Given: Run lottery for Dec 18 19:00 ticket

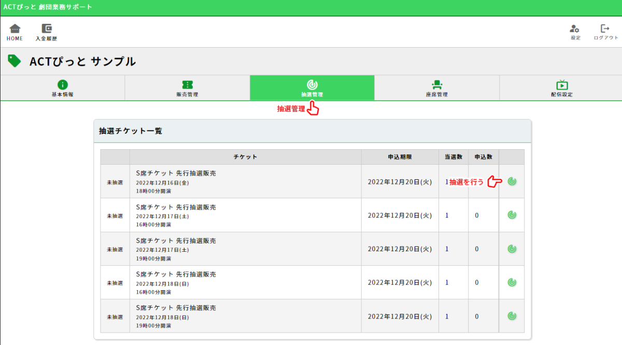Looking at the screenshot, I should 512,316.
